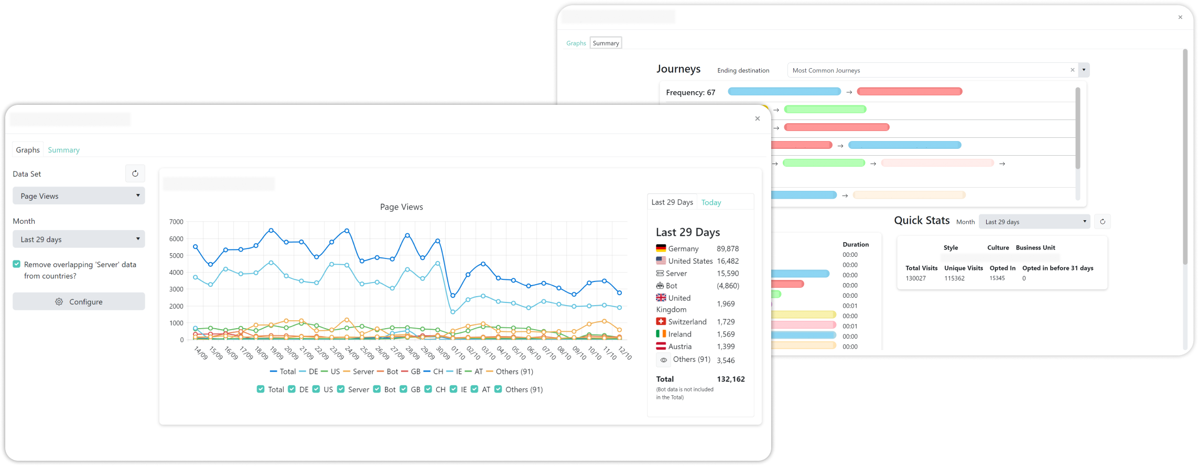This screenshot has height=466, width=1199.
Task: Click the eye icon beside Others (91)
Action: pyautogui.click(x=663, y=360)
